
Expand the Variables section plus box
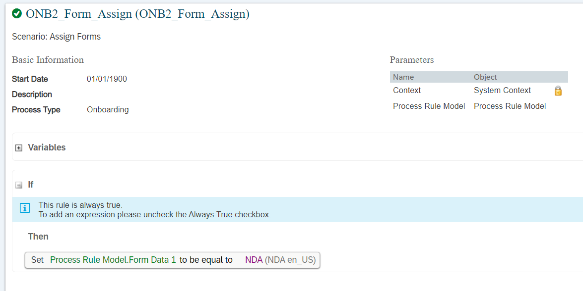[18, 148]
